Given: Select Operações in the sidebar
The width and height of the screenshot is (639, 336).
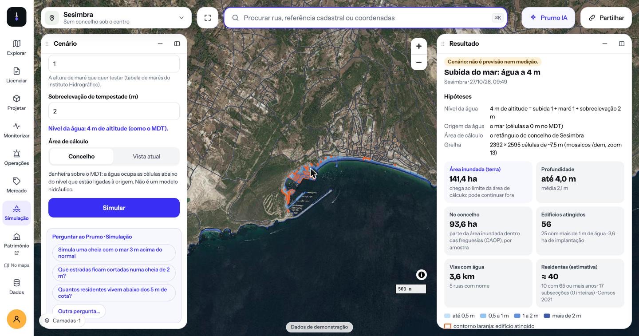Looking at the screenshot, I should coord(16,158).
